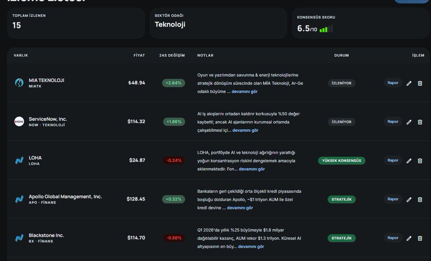
Task: Edit the MIA TEKNOLOJI row with pencil icon
Action: 409,83
